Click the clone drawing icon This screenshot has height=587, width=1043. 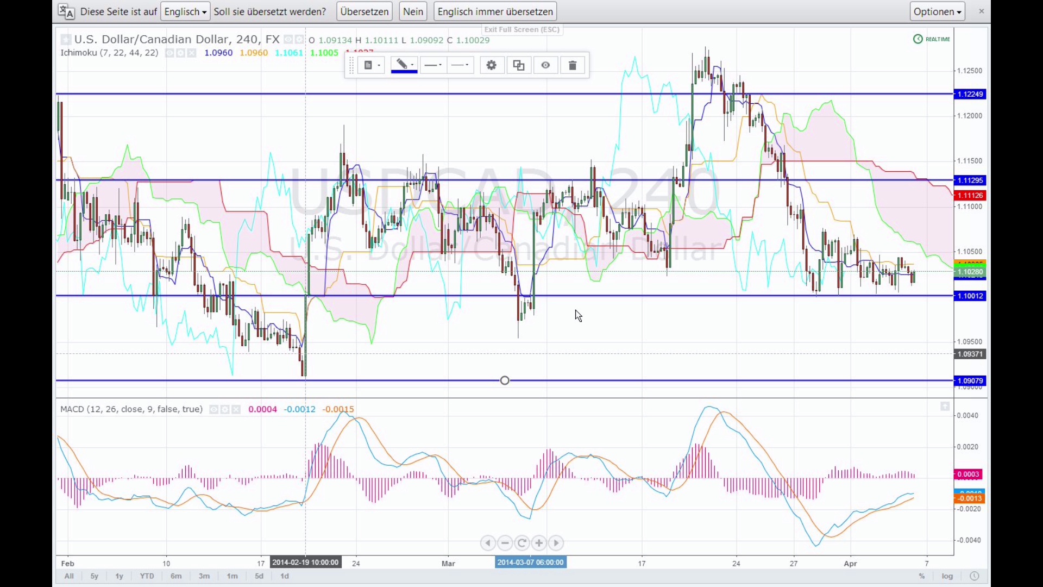[519, 66]
